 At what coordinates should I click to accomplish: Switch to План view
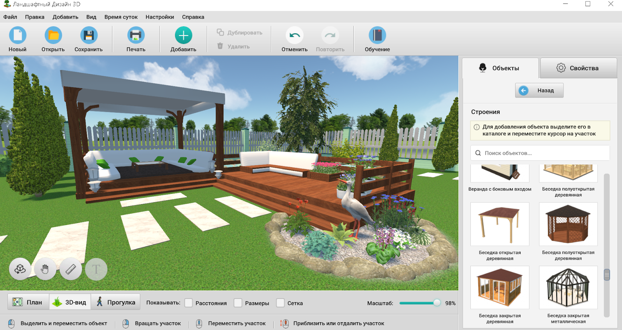coord(28,302)
